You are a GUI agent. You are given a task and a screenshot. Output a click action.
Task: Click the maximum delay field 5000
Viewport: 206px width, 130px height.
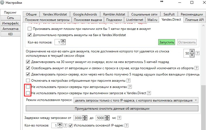click(x=101, y=118)
